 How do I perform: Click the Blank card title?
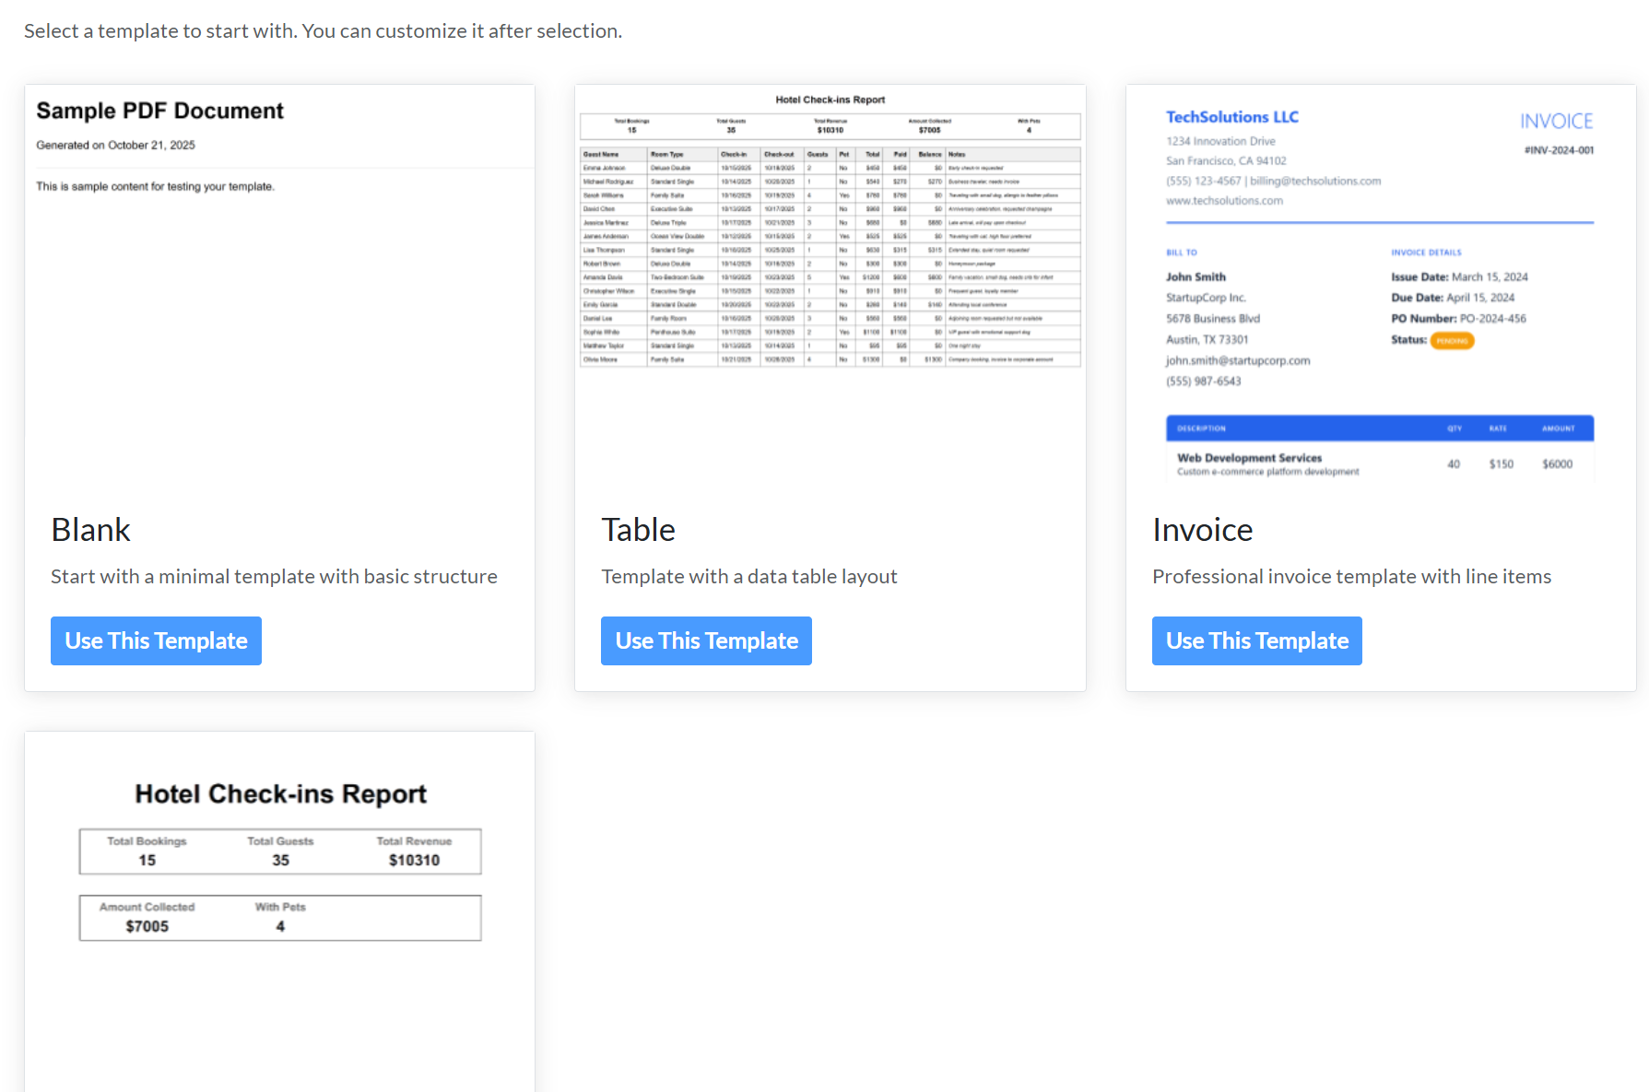point(90,530)
